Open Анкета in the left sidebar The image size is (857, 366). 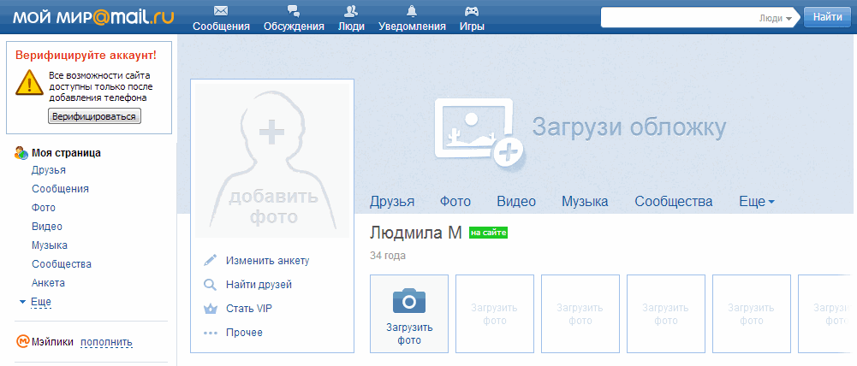coord(48,283)
